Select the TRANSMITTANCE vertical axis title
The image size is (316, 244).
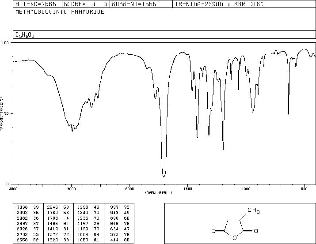(1, 114)
